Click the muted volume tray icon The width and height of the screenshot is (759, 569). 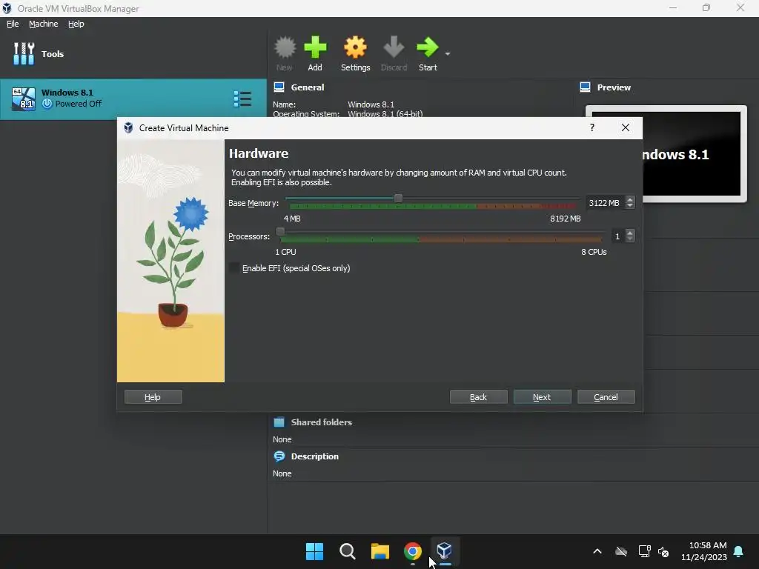(663, 551)
